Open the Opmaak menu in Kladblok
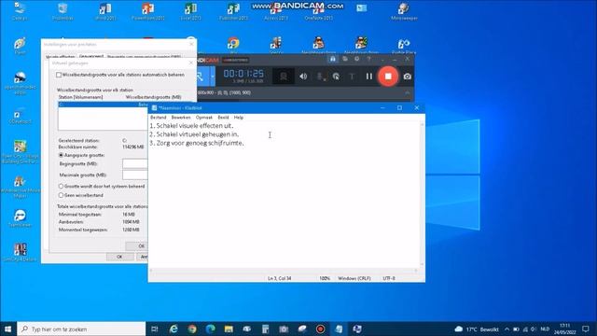The width and height of the screenshot is (597, 336). [x=204, y=118]
